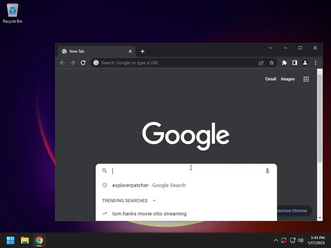Open the Gmail link
Image resolution: width=331 pixels, height=248 pixels.
click(271, 79)
